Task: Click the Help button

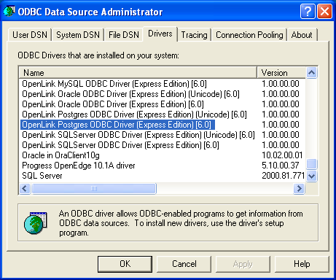Action: [x=302, y=264]
